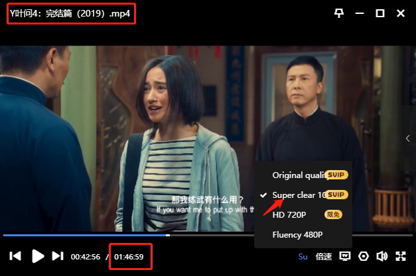Click the current time 00:42:56
Image resolution: width=416 pixels, height=276 pixels.
pos(86,257)
